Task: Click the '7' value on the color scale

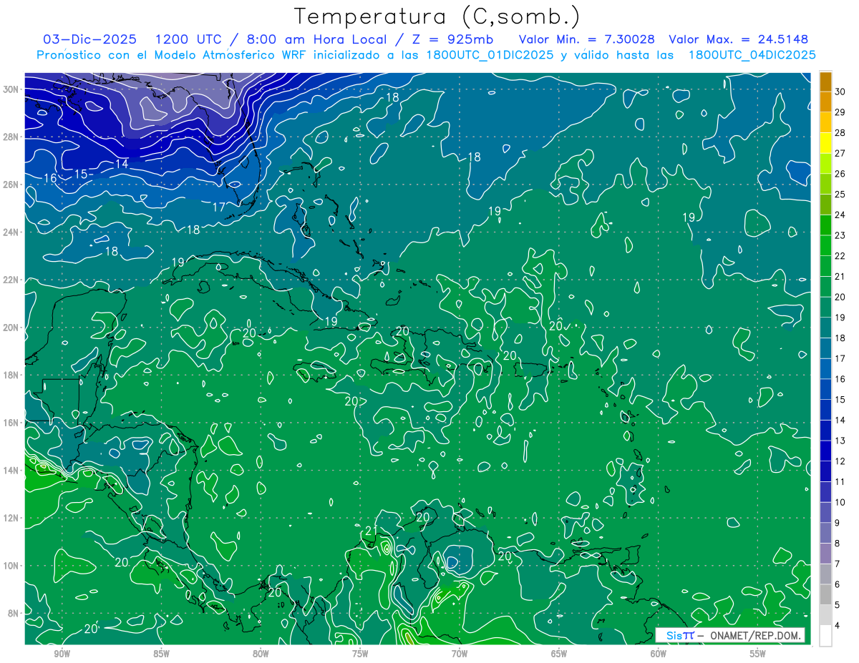Action: [x=838, y=564]
